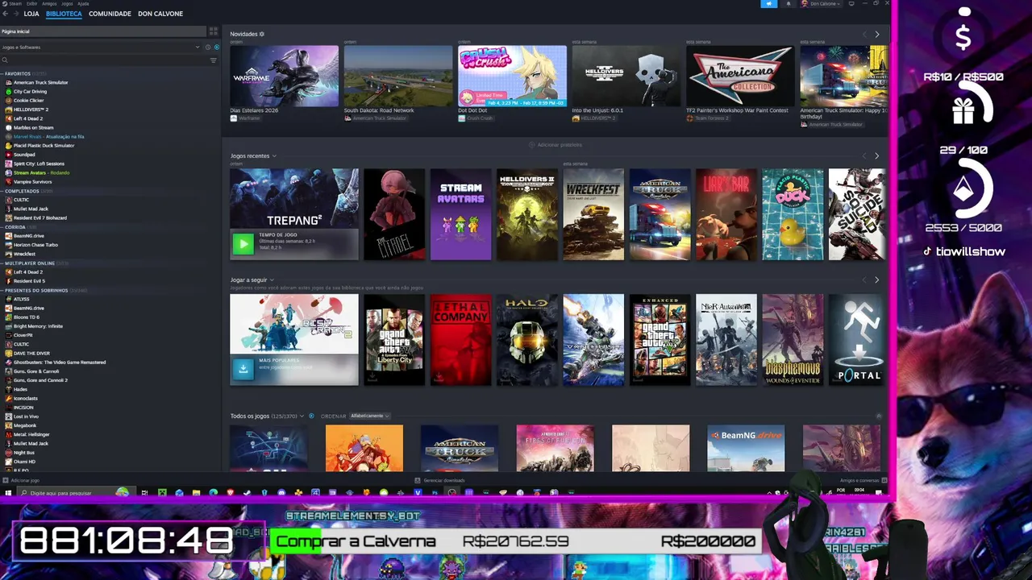Image resolution: width=1032 pixels, height=580 pixels.
Task: Open the Ajuda menu
Action: tap(83, 3)
